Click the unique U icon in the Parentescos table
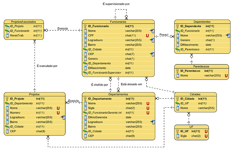232x150 pixels. [226, 76]
